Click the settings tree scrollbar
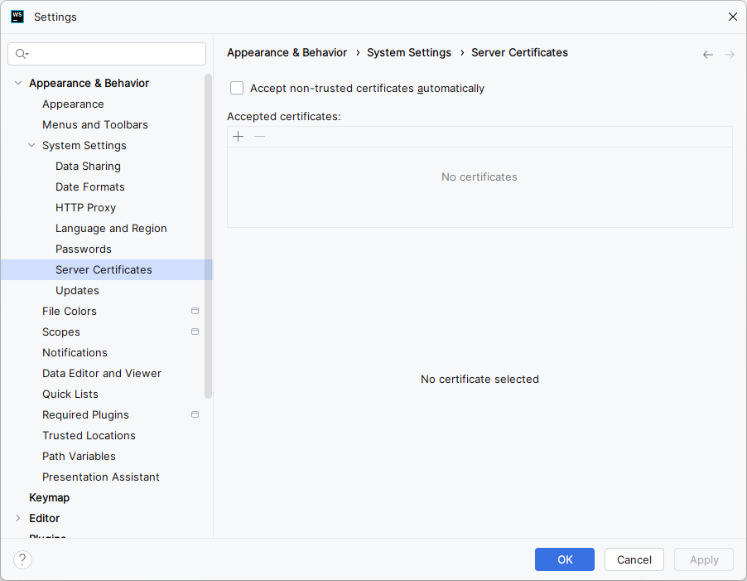This screenshot has width=747, height=581. pyautogui.click(x=208, y=236)
